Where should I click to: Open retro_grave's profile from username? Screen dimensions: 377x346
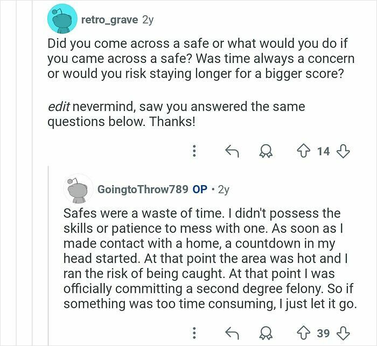(110, 20)
